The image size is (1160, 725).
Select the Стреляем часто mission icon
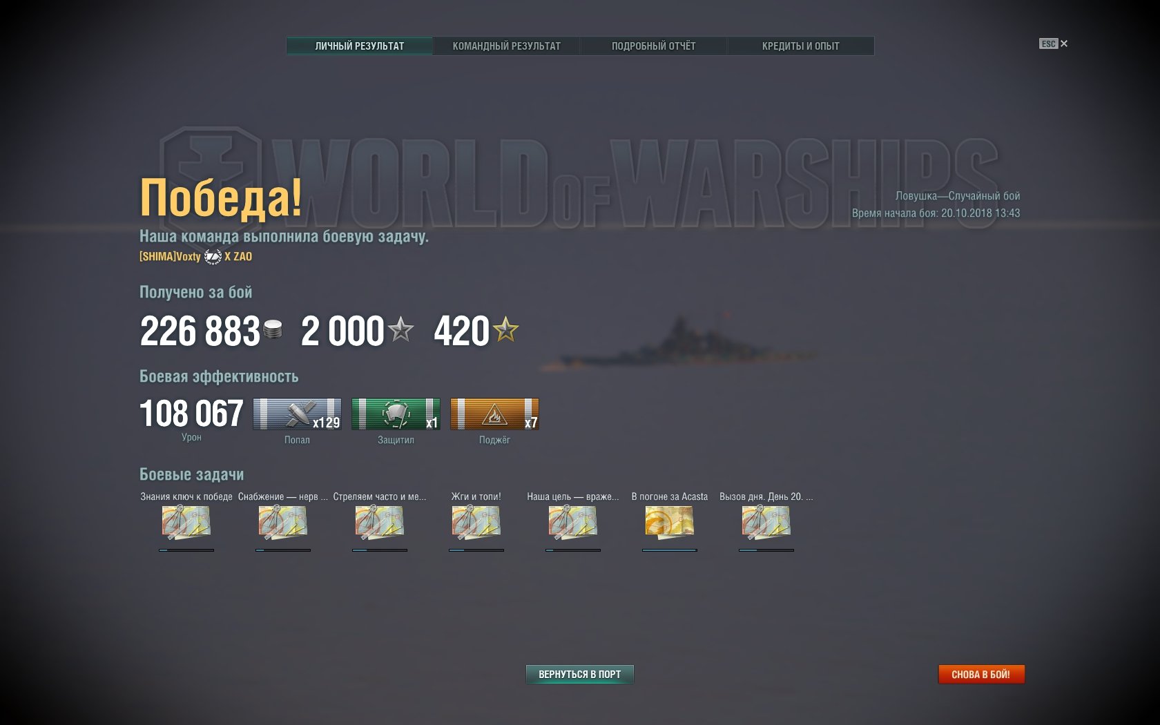(x=380, y=522)
